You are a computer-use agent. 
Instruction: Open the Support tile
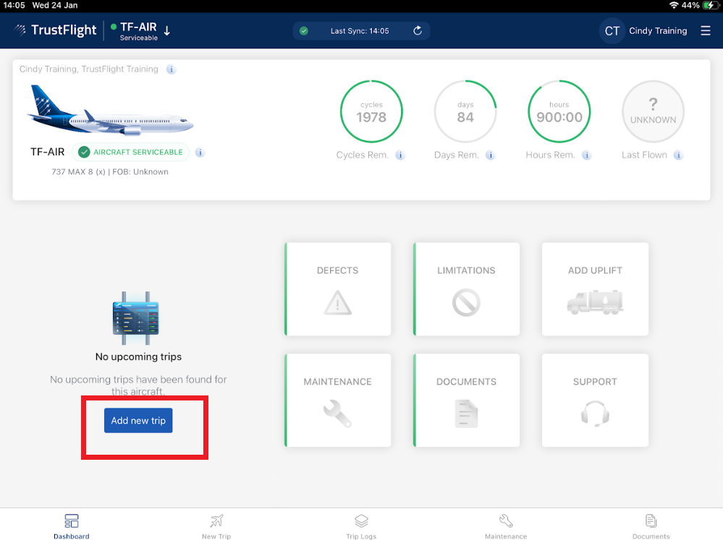point(595,400)
